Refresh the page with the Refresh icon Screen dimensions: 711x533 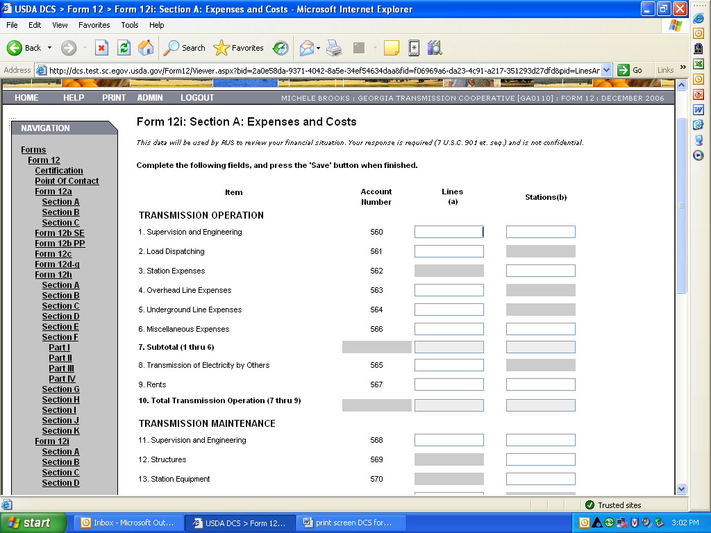pos(124,48)
